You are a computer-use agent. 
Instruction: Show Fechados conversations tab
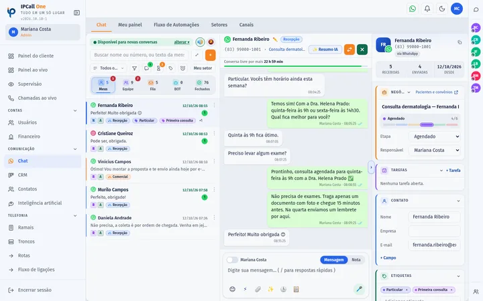203,86
